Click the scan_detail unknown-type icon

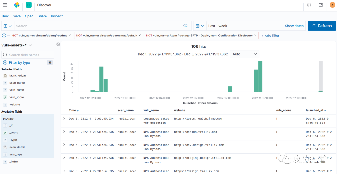click(5, 147)
